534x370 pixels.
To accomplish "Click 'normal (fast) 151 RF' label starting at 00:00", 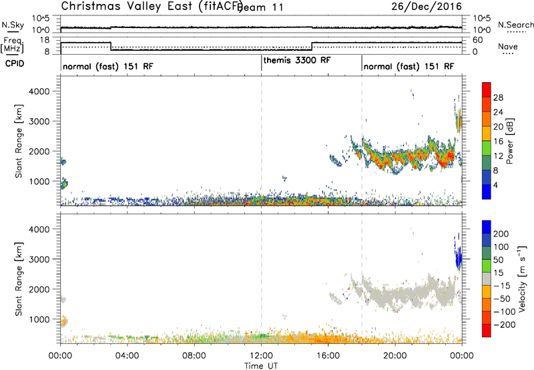I will pos(108,66).
